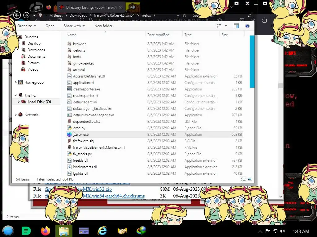Collapse the This PC node
The width and height of the screenshot is (317, 237).
(x=15, y=95)
